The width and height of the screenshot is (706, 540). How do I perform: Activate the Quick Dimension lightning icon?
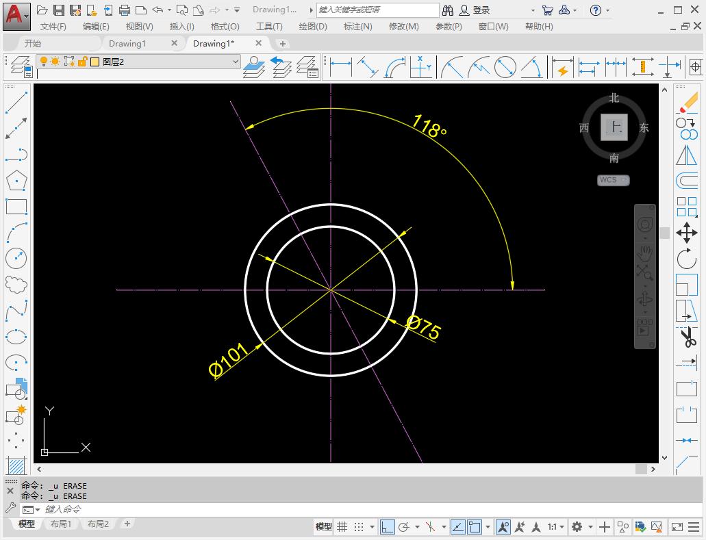point(563,68)
